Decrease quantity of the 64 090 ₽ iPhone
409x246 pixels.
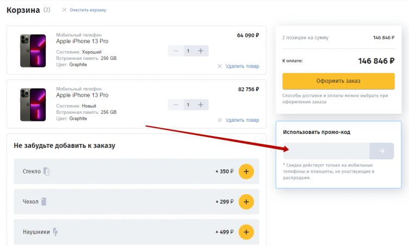(176, 51)
